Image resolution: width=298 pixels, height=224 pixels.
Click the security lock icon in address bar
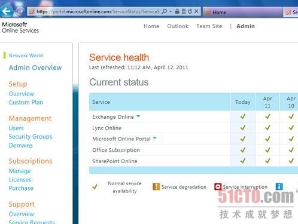pyautogui.click(x=177, y=11)
